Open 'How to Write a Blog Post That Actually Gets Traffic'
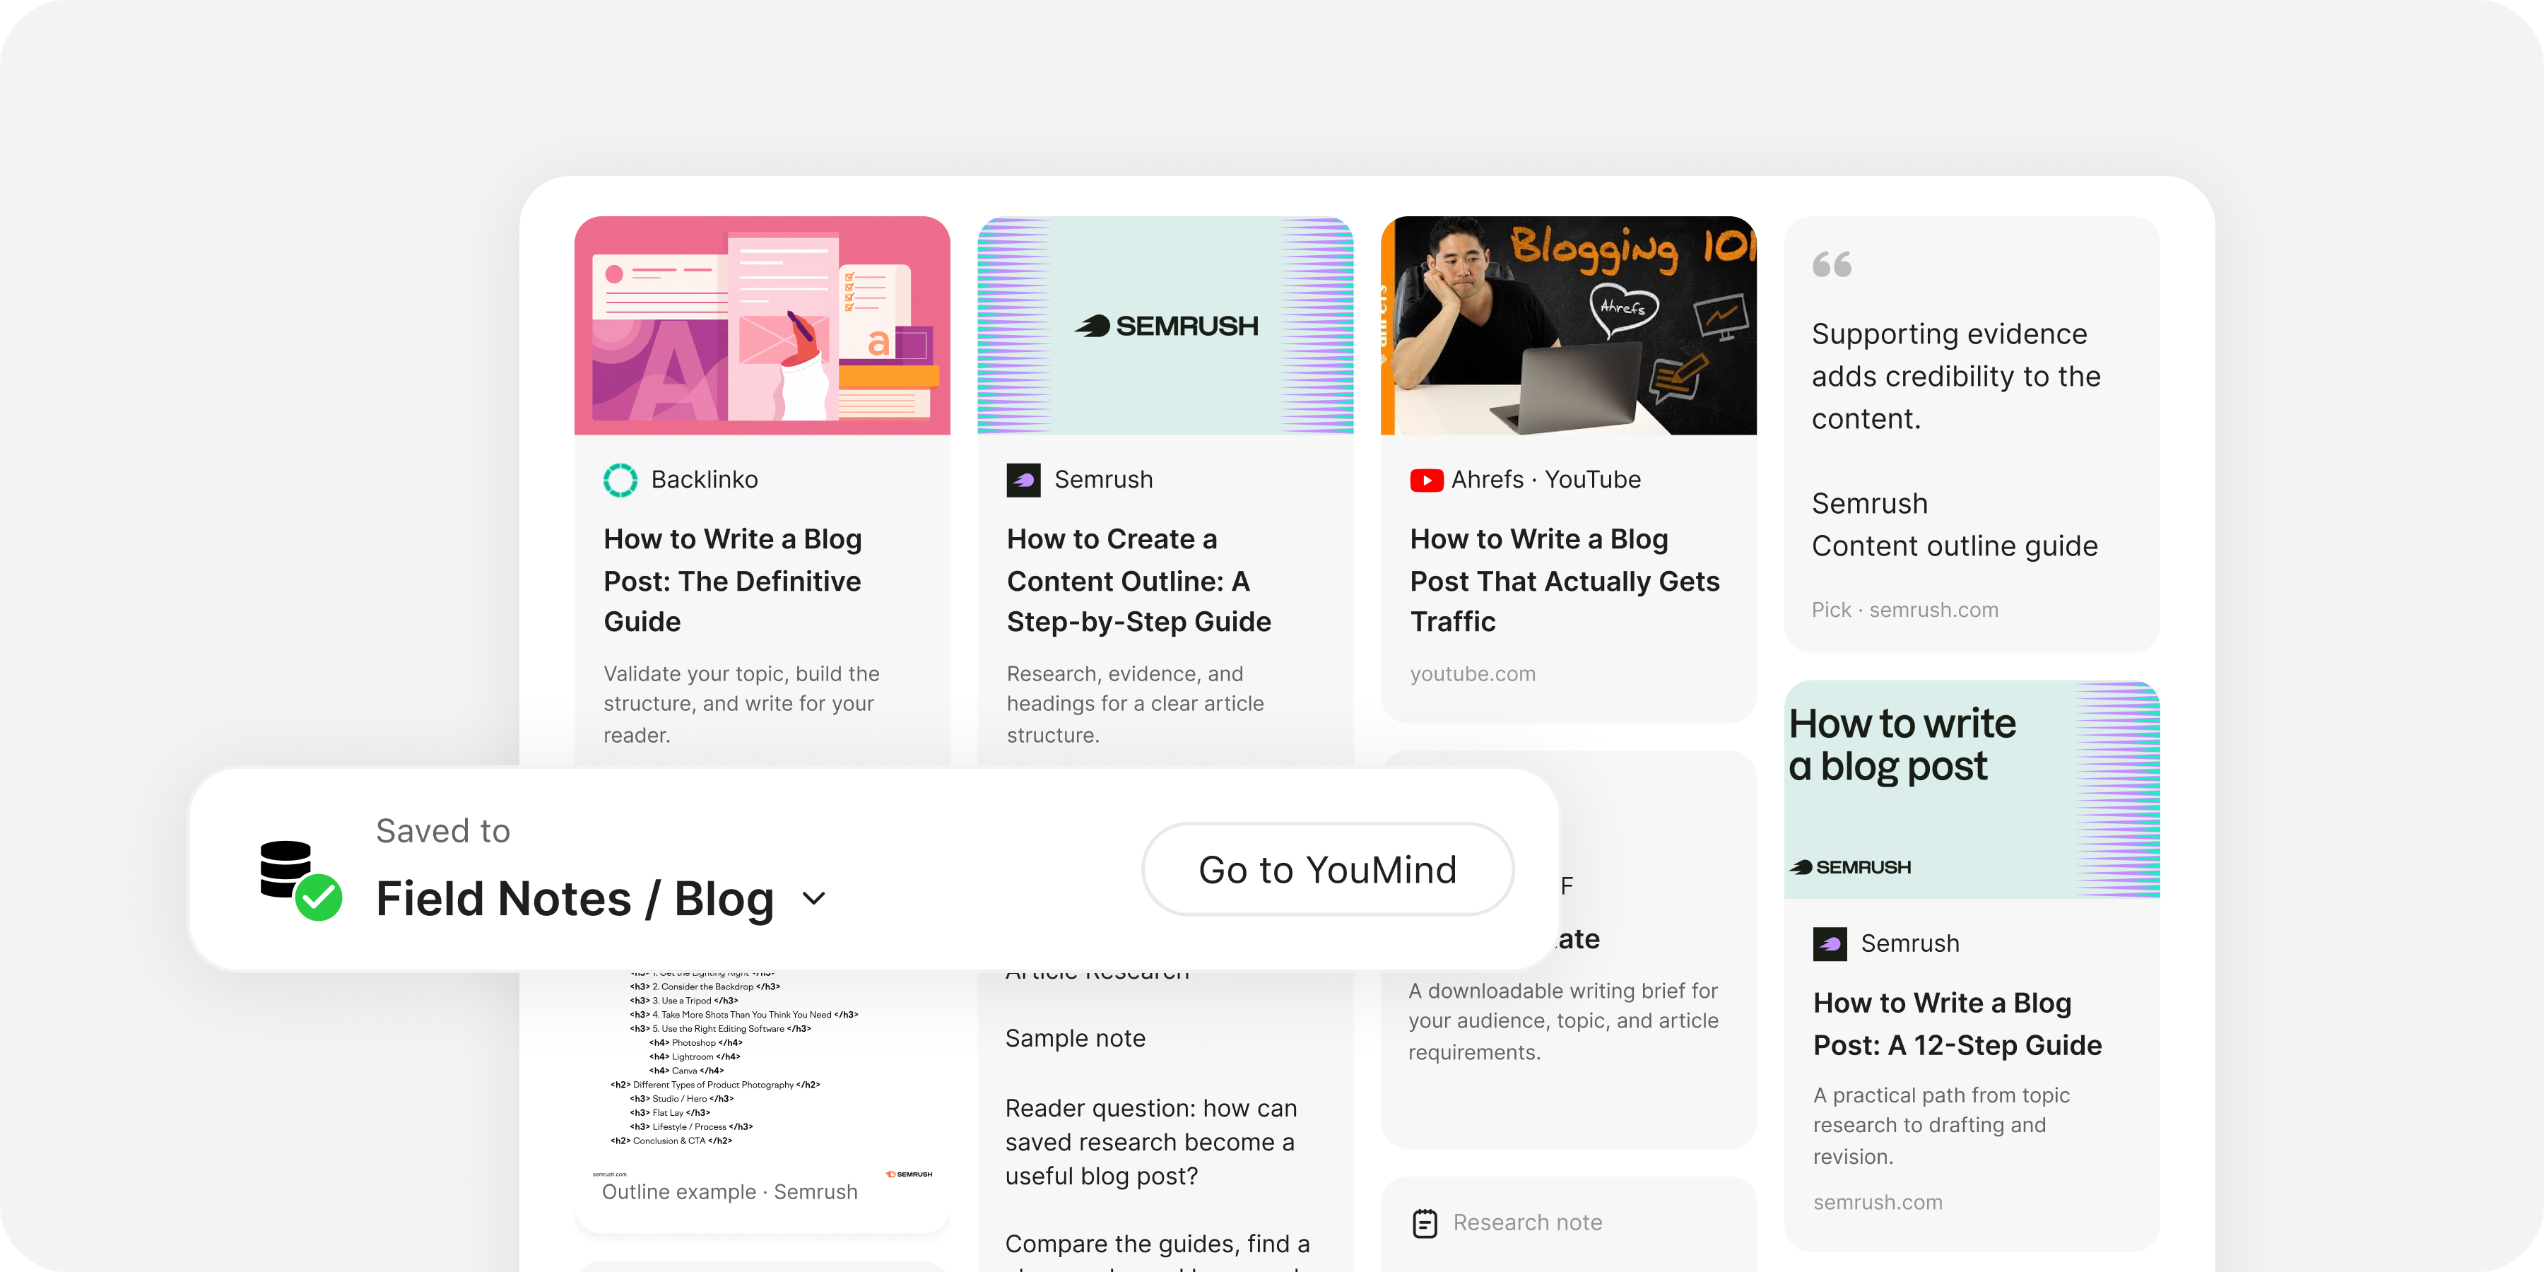This screenshot has height=1272, width=2544. coord(1565,581)
